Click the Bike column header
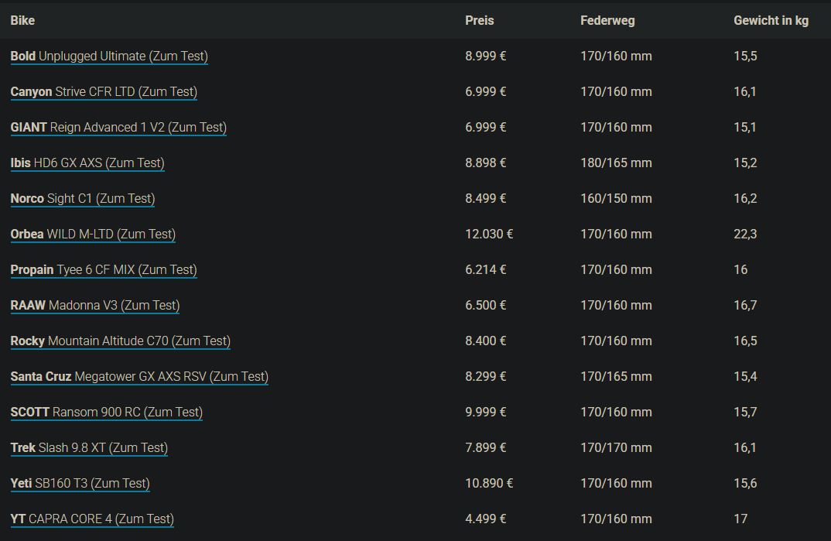 tap(22, 21)
